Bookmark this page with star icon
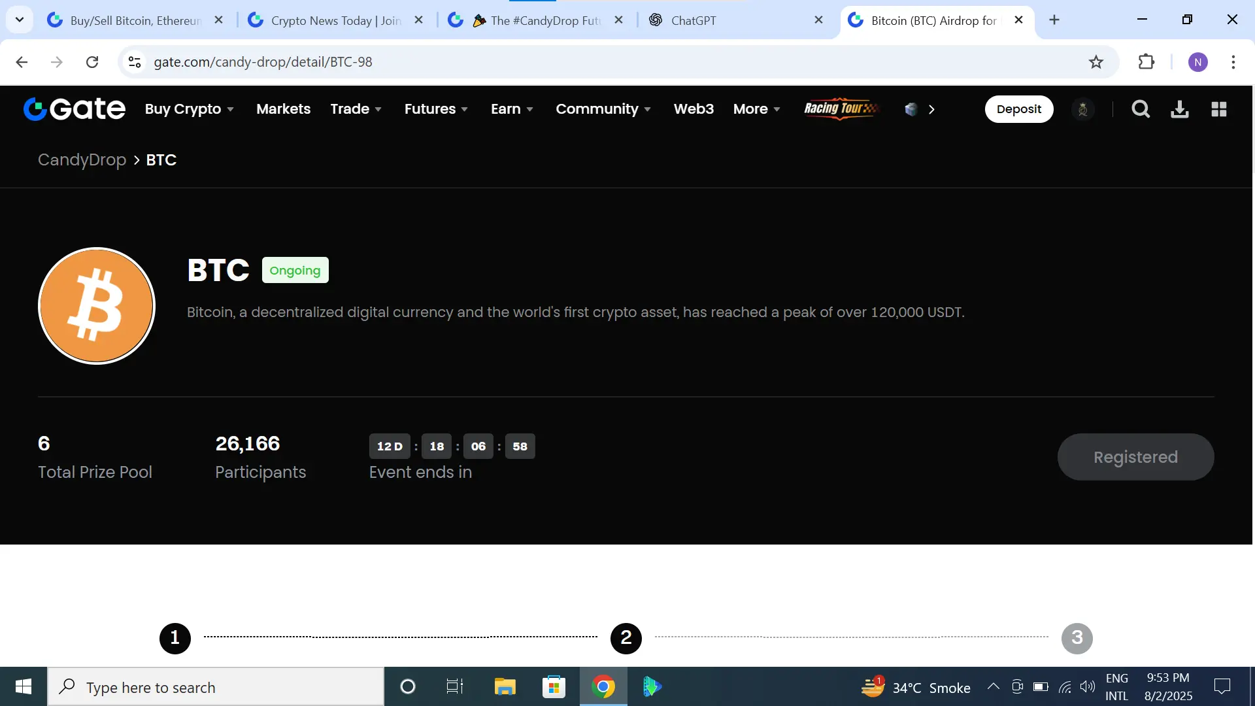 pyautogui.click(x=1096, y=62)
